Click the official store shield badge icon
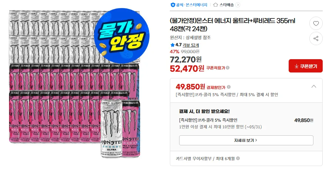The image size is (329, 169). coord(172,5)
